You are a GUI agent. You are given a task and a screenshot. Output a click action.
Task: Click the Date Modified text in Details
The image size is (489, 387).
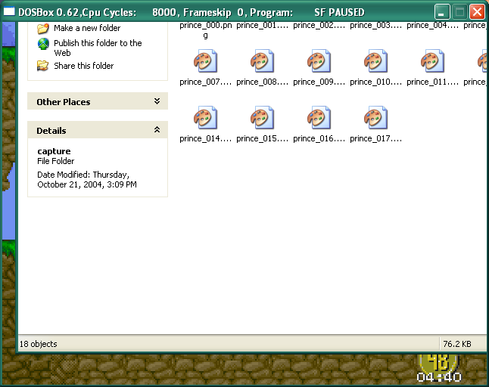tap(87, 179)
